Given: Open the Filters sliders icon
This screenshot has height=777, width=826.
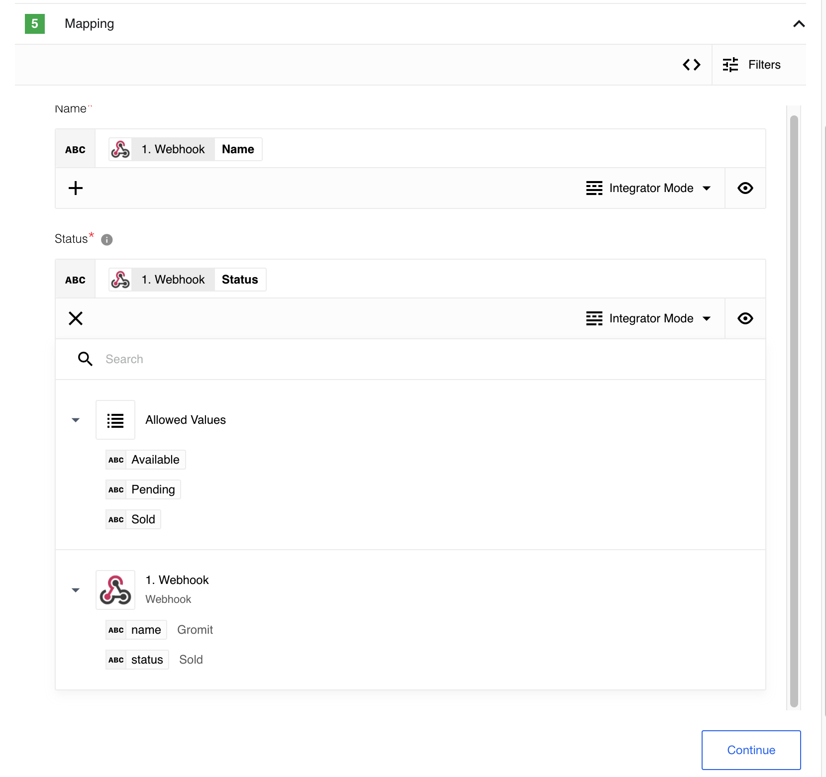Looking at the screenshot, I should 730,65.
